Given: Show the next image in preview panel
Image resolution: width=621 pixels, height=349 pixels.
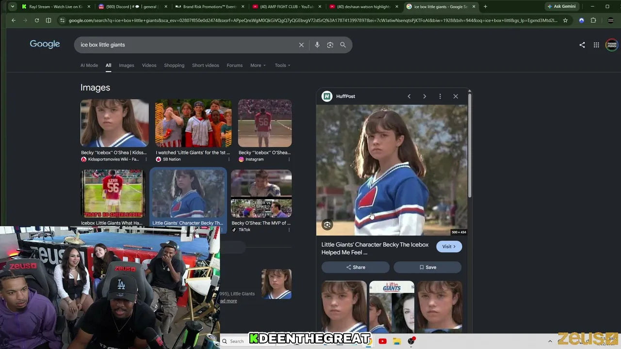Looking at the screenshot, I should pyautogui.click(x=425, y=96).
